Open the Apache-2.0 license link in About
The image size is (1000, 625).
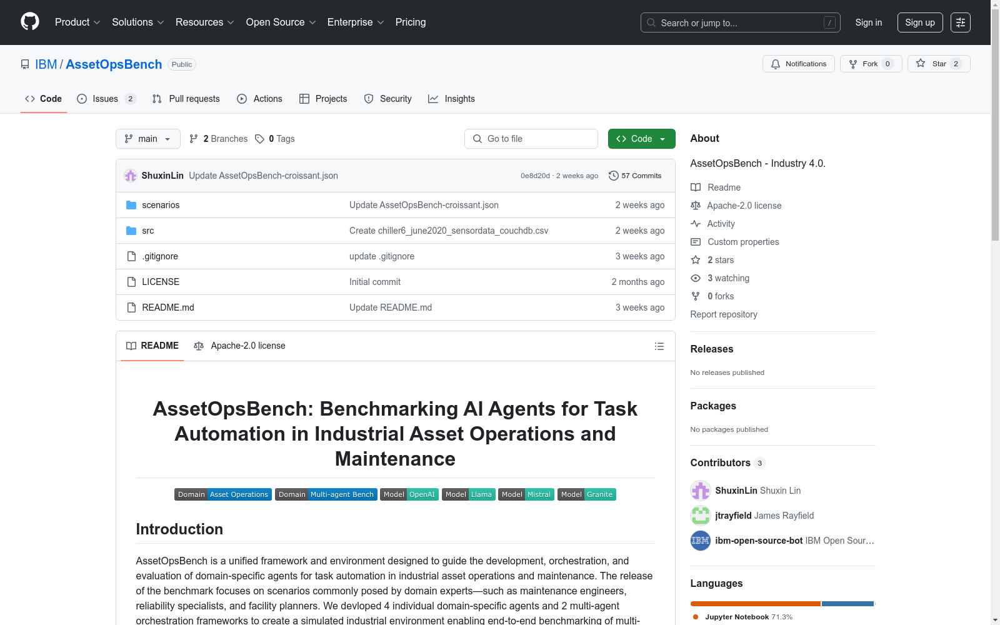pos(744,206)
